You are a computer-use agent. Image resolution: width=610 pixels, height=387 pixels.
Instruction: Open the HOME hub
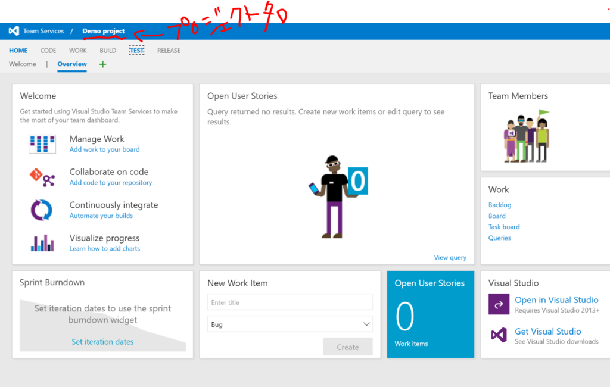point(18,51)
